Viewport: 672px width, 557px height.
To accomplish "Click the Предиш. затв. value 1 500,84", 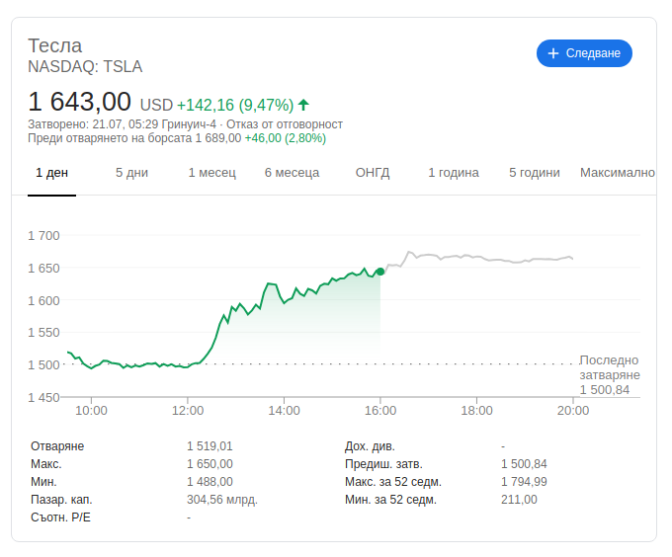I will tap(524, 464).
